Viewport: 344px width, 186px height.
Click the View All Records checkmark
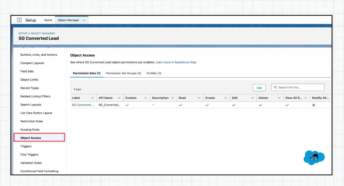pyautogui.click(x=287, y=105)
